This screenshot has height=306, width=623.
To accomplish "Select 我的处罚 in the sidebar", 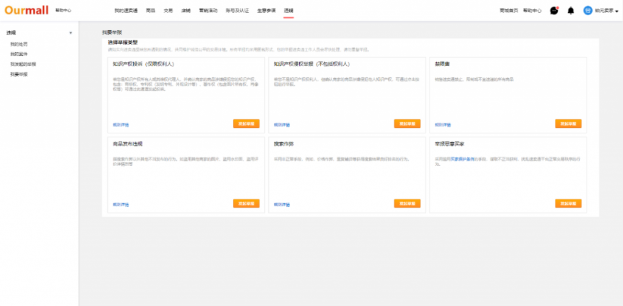I will 19,44.
